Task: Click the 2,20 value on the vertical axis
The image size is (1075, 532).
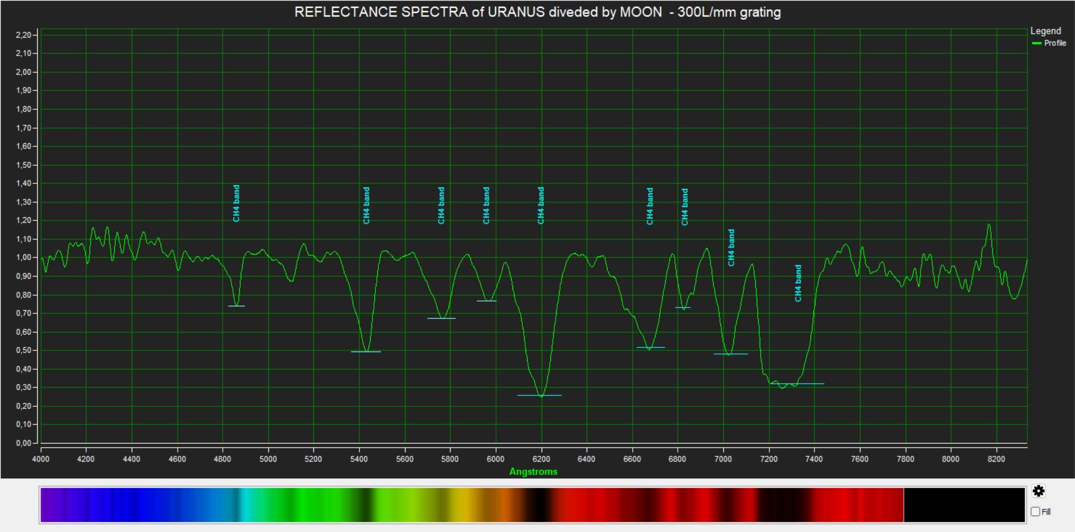Action: pos(24,35)
